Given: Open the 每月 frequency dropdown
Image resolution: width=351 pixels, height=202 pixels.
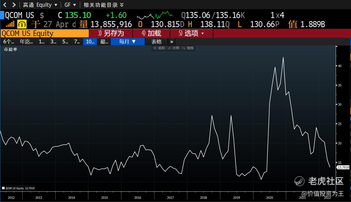Looking at the screenshot, I should pos(128,42).
